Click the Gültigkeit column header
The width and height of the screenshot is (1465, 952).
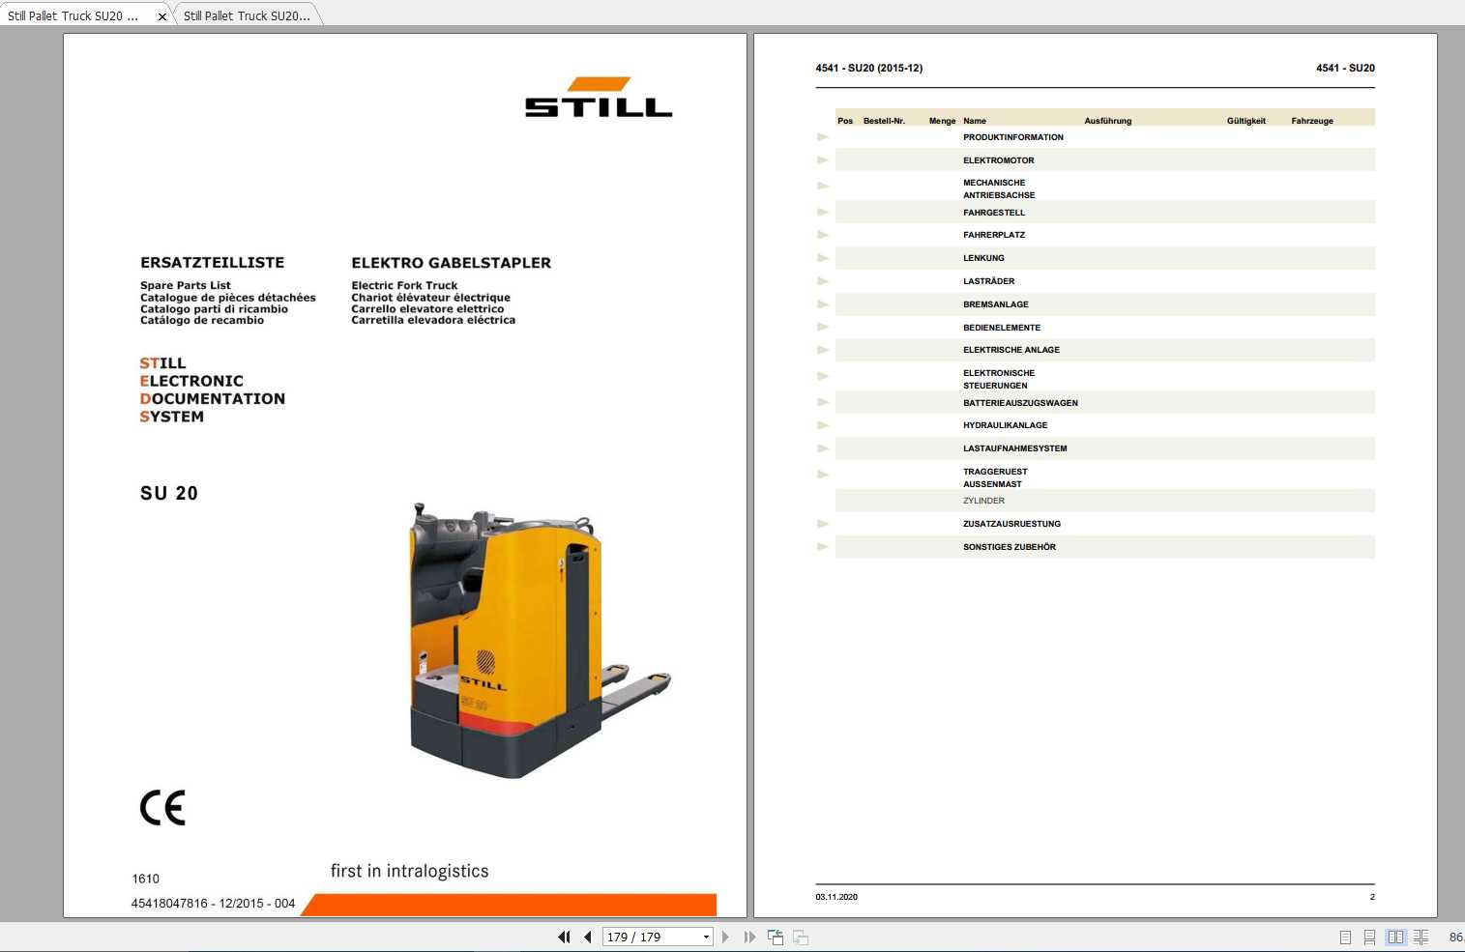(1245, 121)
